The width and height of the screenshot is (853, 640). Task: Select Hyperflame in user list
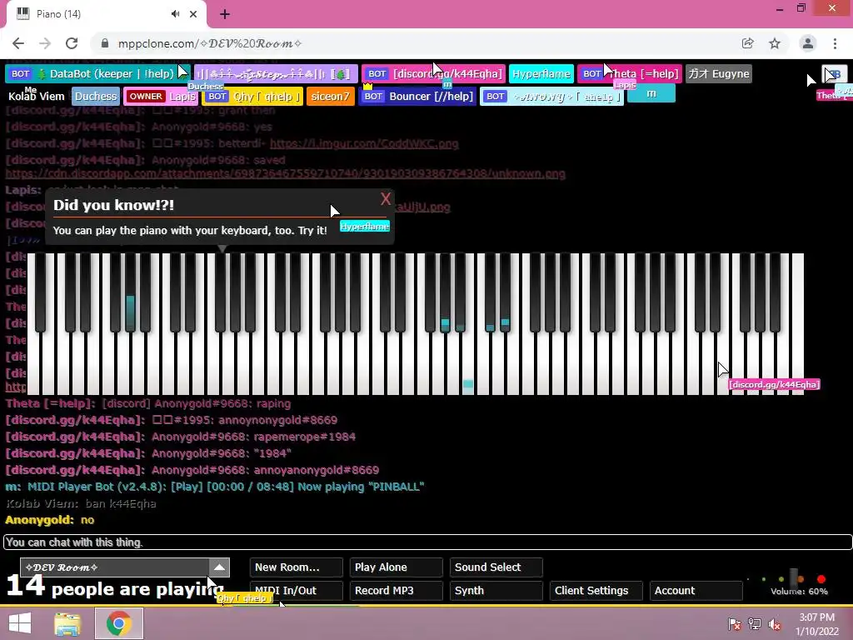click(x=541, y=73)
